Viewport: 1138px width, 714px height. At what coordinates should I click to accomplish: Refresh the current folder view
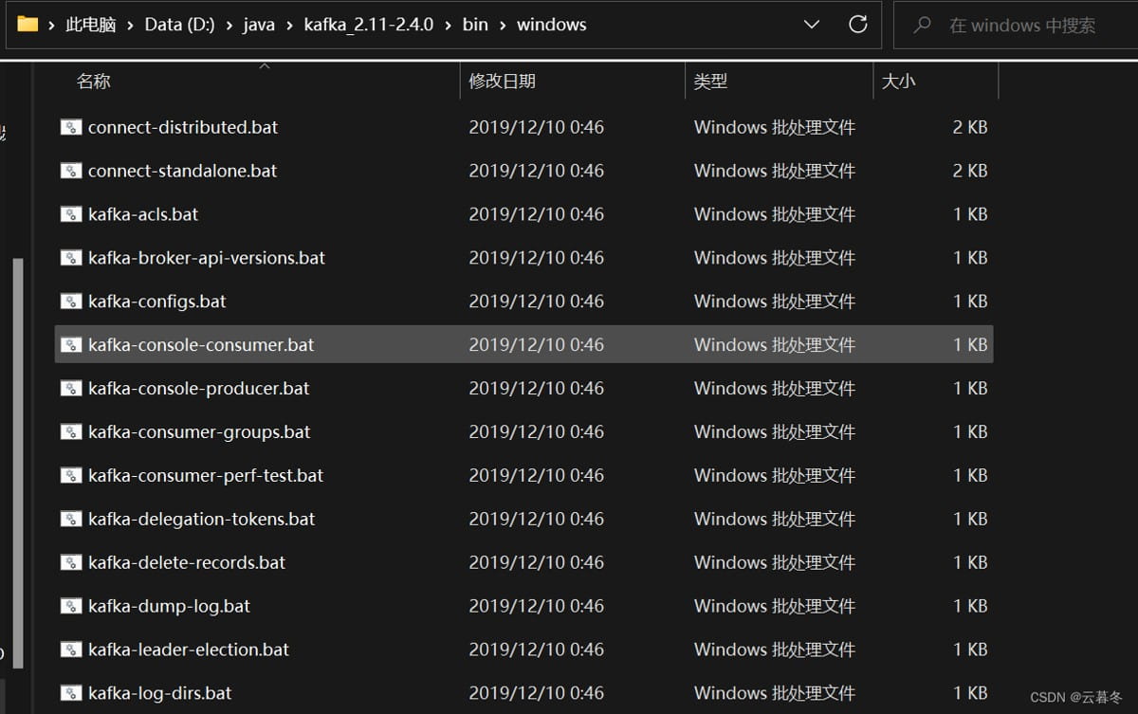(x=858, y=25)
